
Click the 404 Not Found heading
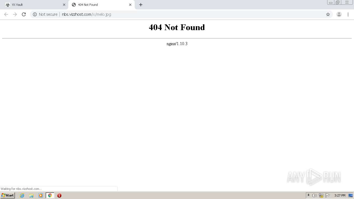tap(177, 27)
